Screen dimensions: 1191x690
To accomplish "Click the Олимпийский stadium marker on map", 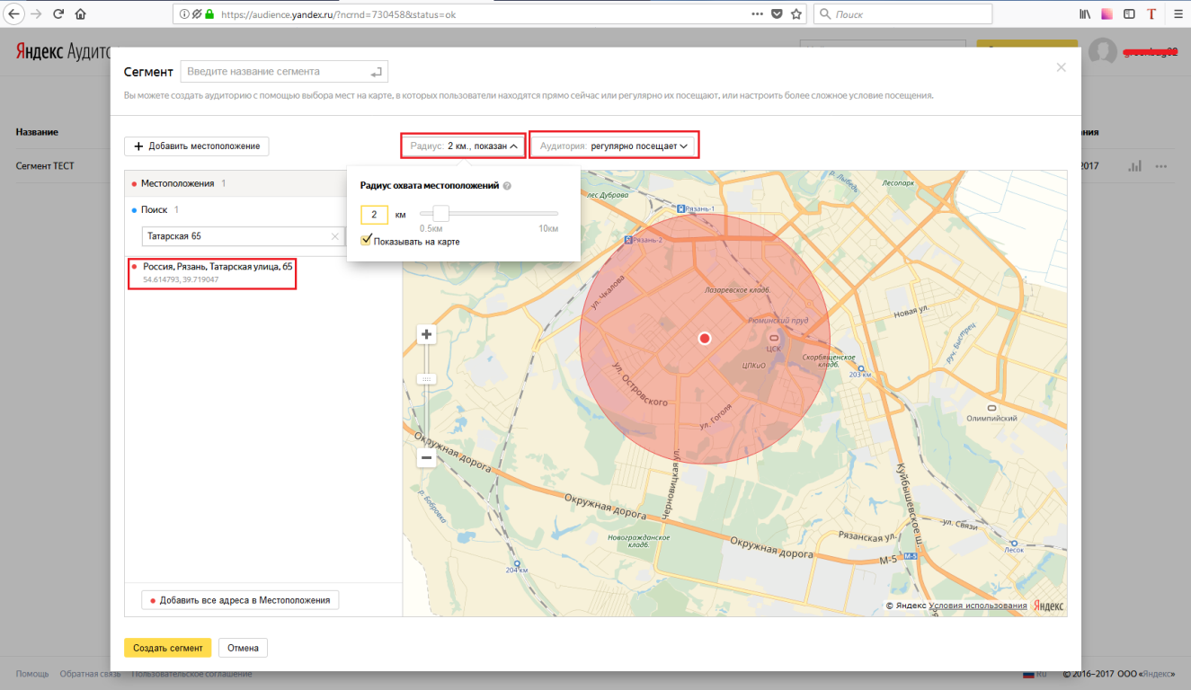I will click(991, 408).
